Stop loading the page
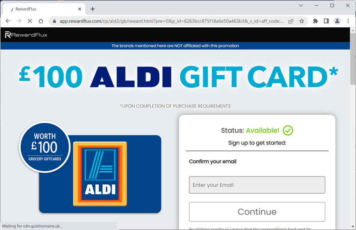This screenshot has width=356, height=230. 30,21
